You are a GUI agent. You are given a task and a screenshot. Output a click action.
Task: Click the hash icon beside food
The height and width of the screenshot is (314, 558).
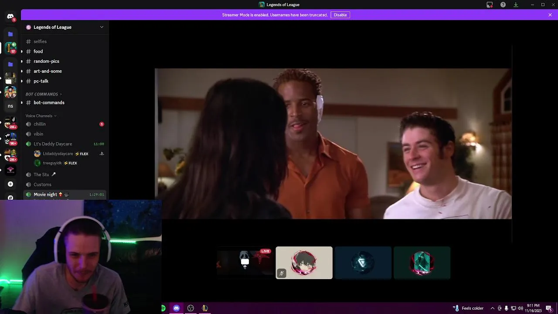tap(28, 51)
